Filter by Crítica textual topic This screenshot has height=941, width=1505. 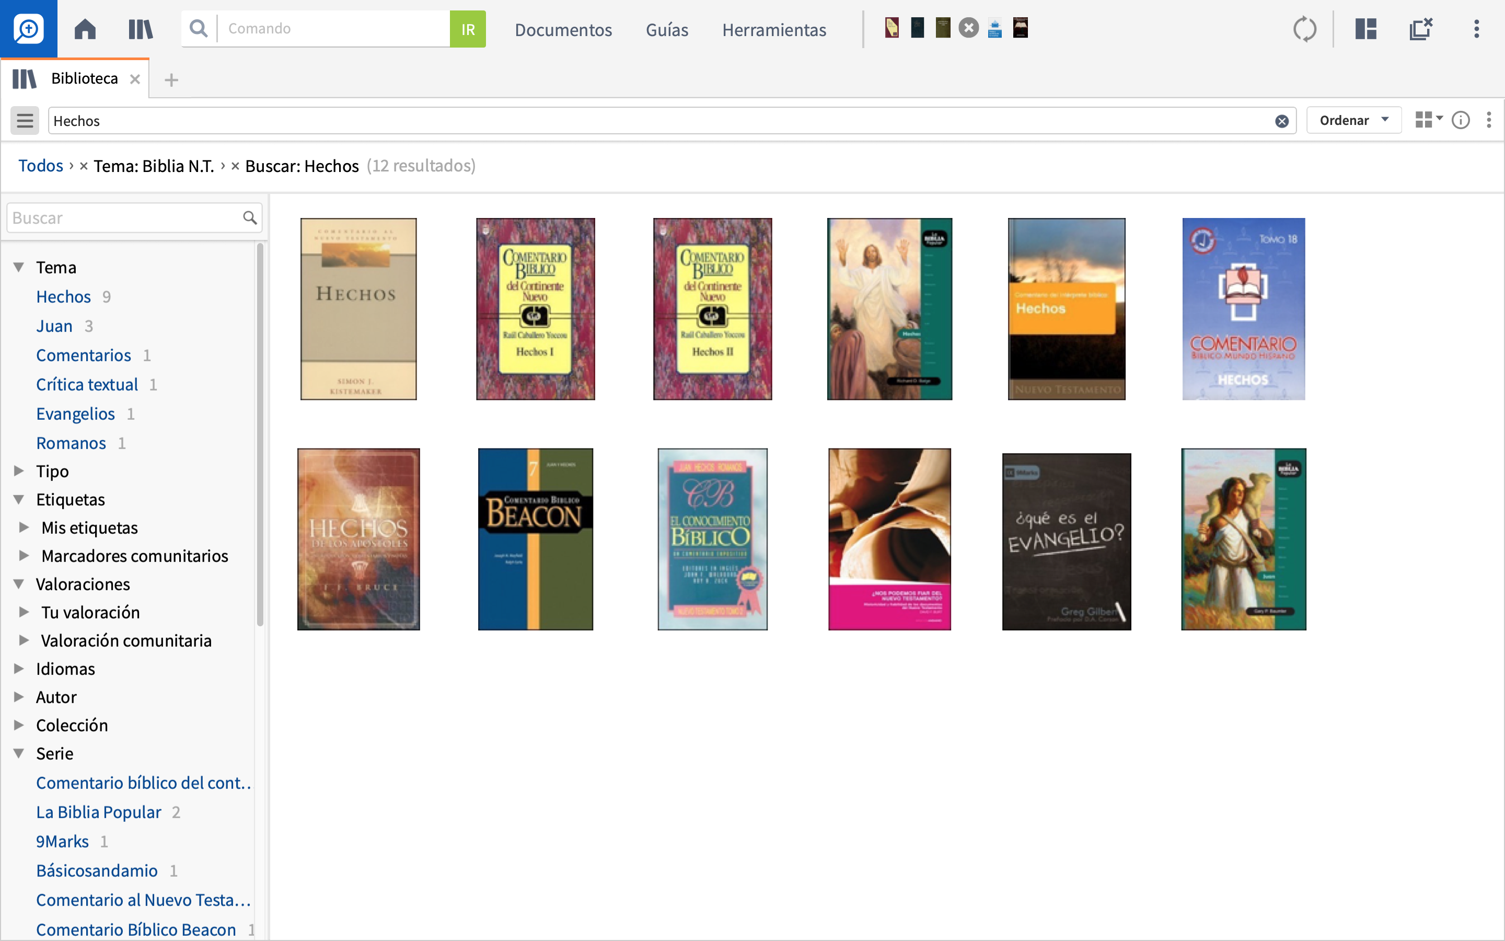[x=86, y=385]
